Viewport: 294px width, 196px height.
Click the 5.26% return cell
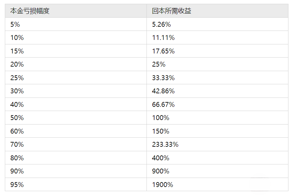point(161,24)
